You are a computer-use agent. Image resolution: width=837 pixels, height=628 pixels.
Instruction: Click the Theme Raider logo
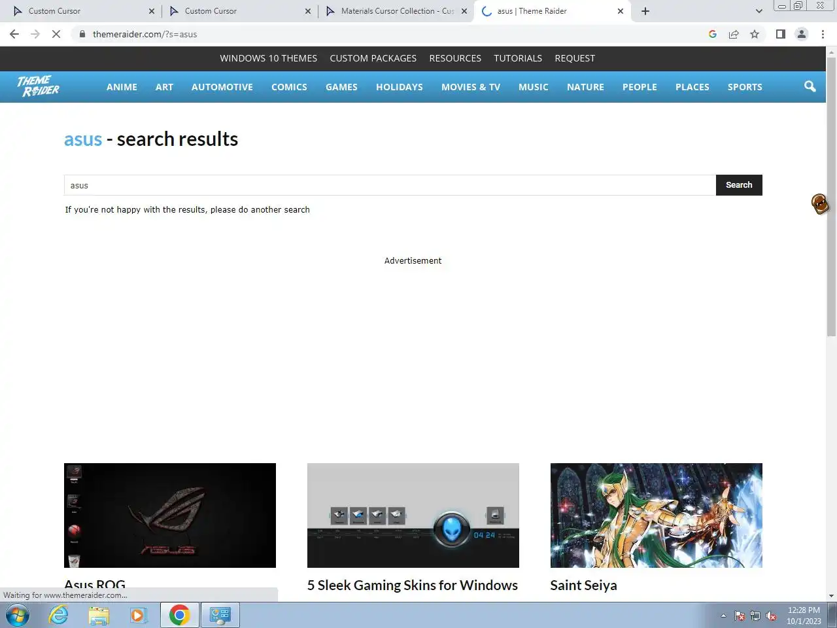tap(38, 86)
